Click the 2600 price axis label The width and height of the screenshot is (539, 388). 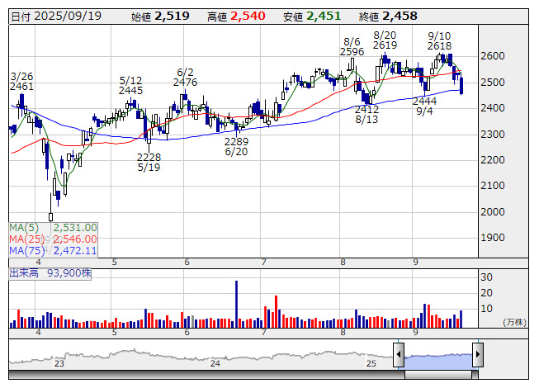493,56
